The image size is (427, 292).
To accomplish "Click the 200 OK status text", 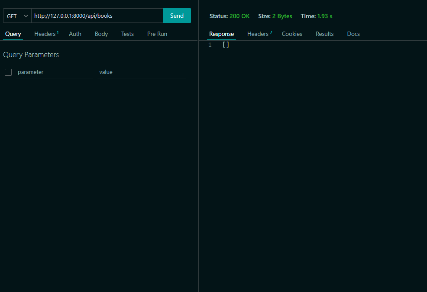I will pyautogui.click(x=239, y=16).
